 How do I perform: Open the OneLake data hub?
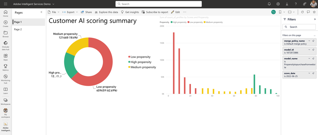(5, 45)
